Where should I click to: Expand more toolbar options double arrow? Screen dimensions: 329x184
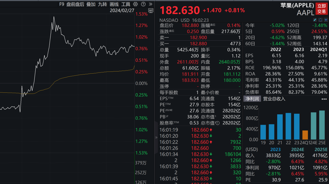click(x=150, y=4)
